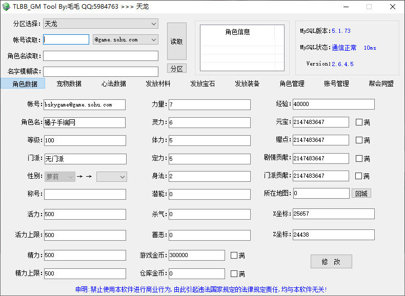Check the 满 box next to 剧情贡献

(x=359, y=158)
